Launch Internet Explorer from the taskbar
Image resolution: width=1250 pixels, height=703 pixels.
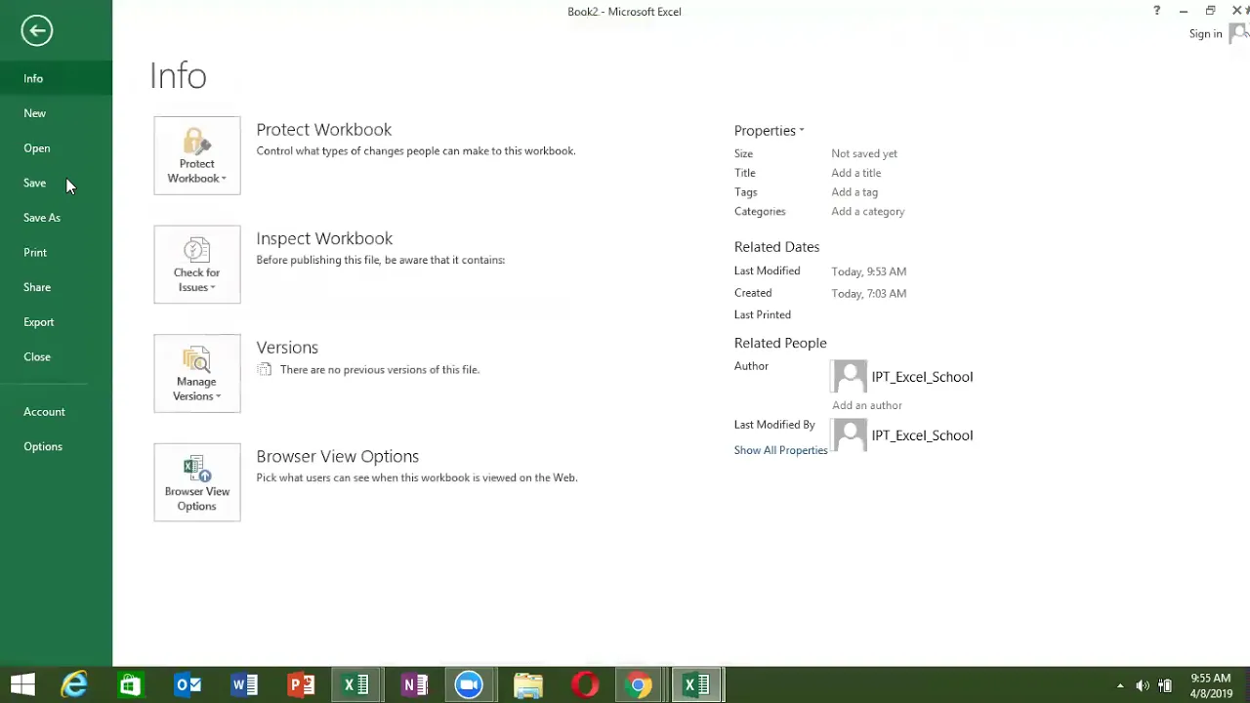coord(74,685)
